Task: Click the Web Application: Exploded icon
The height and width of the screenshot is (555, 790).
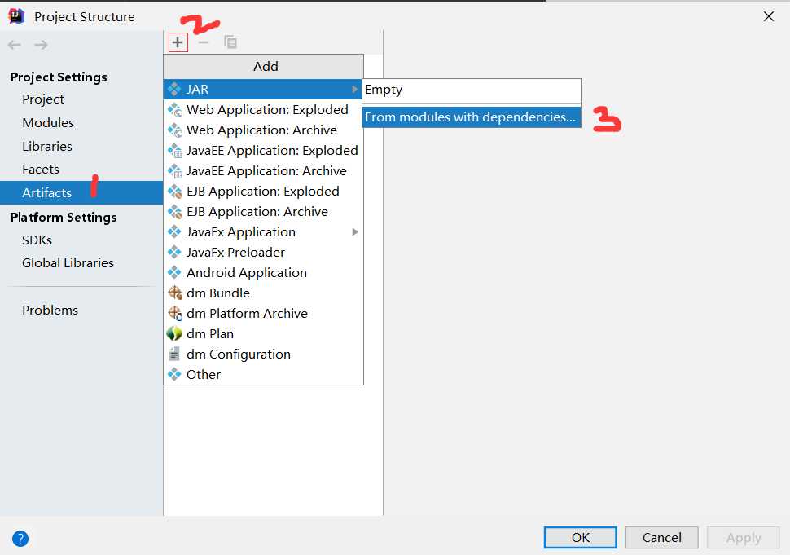Action: pos(175,110)
